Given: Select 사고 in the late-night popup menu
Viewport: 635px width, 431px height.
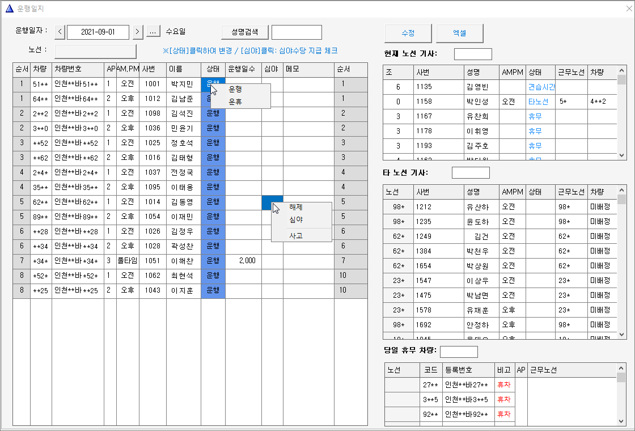Looking at the screenshot, I should click(295, 235).
